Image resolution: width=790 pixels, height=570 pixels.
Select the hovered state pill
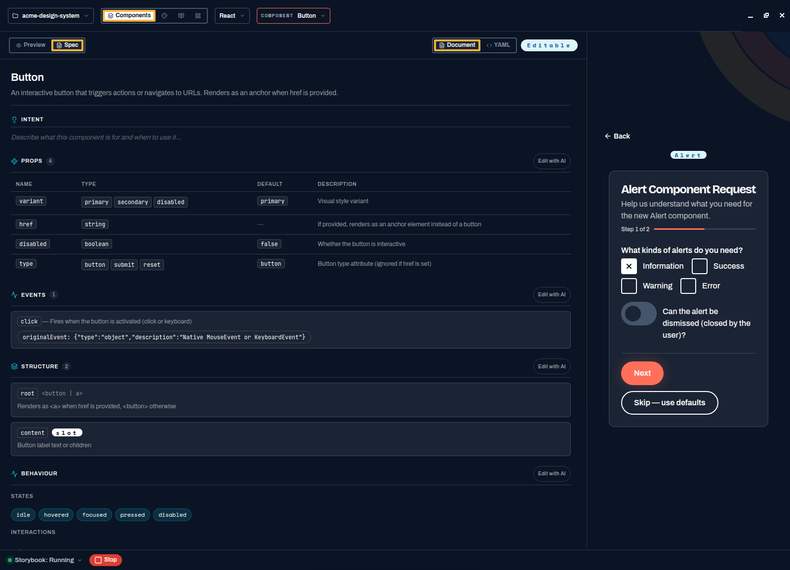[x=56, y=515]
